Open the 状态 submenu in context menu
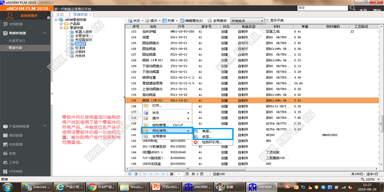384x192 pixels. tap(167, 113)
